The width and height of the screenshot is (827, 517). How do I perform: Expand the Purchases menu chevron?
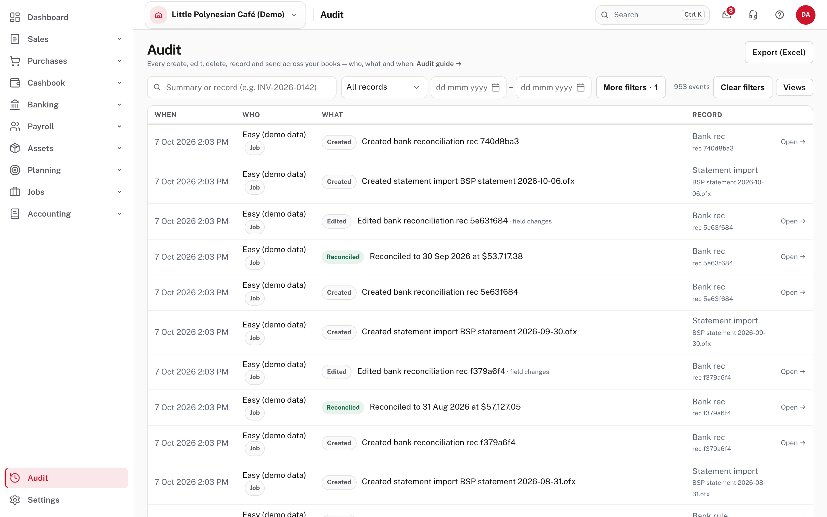coord(119,61)
